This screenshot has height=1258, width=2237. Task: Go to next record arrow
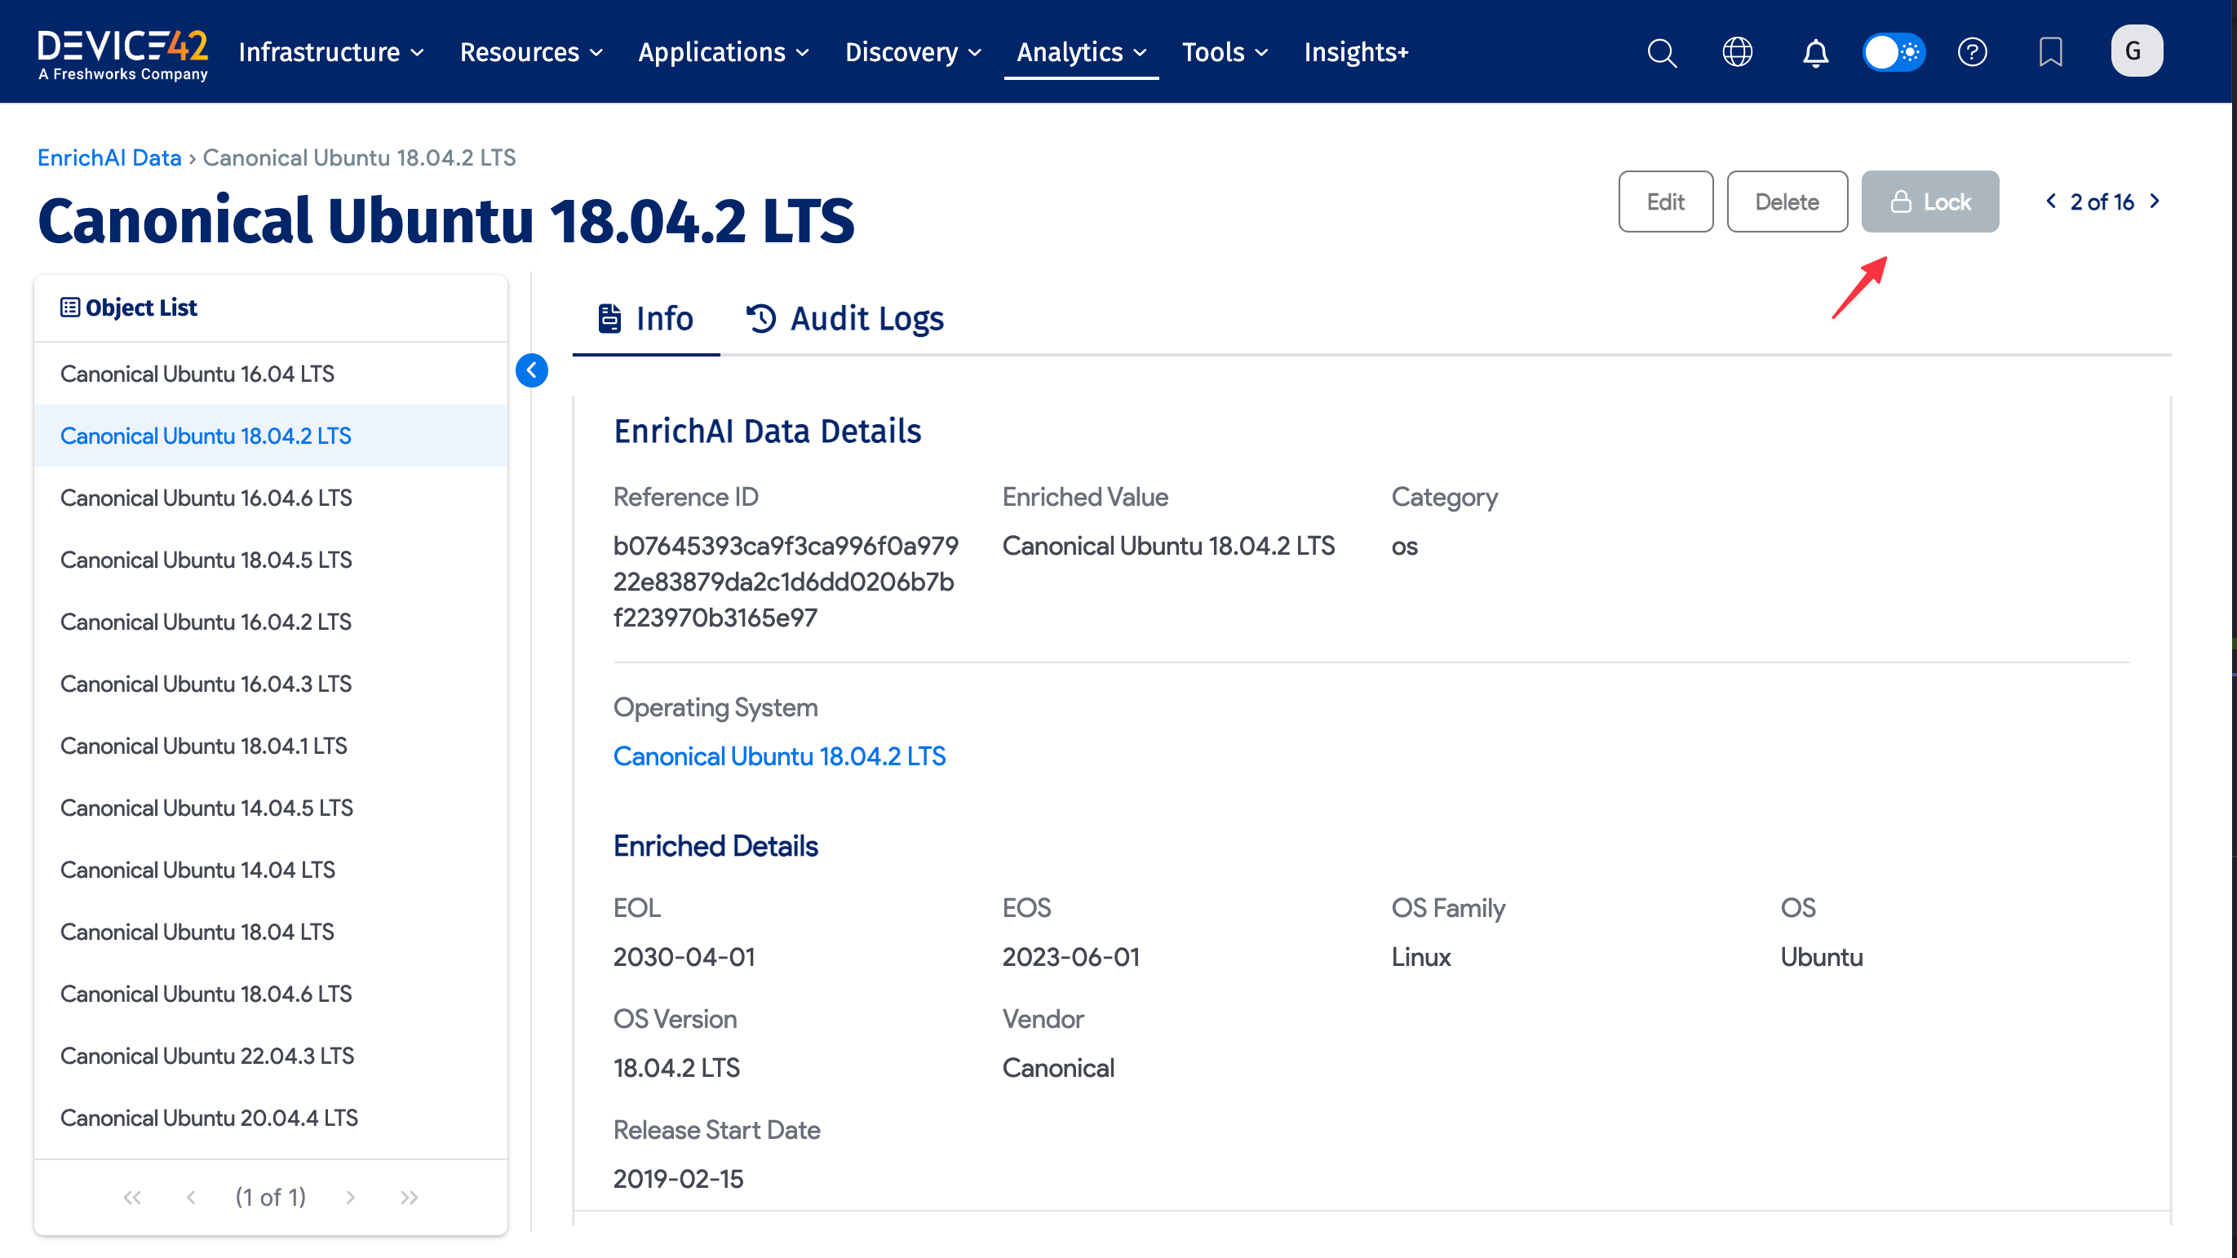2155,202
